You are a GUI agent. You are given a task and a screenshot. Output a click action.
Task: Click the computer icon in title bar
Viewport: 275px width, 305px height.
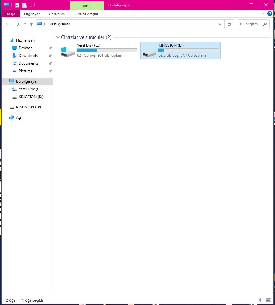coord(7,5)
